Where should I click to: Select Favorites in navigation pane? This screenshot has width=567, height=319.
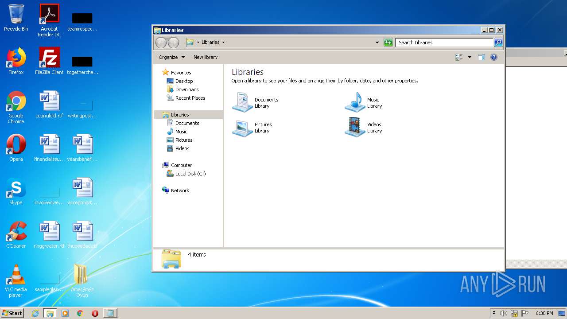pyautogui.click(x=177, y=73)
